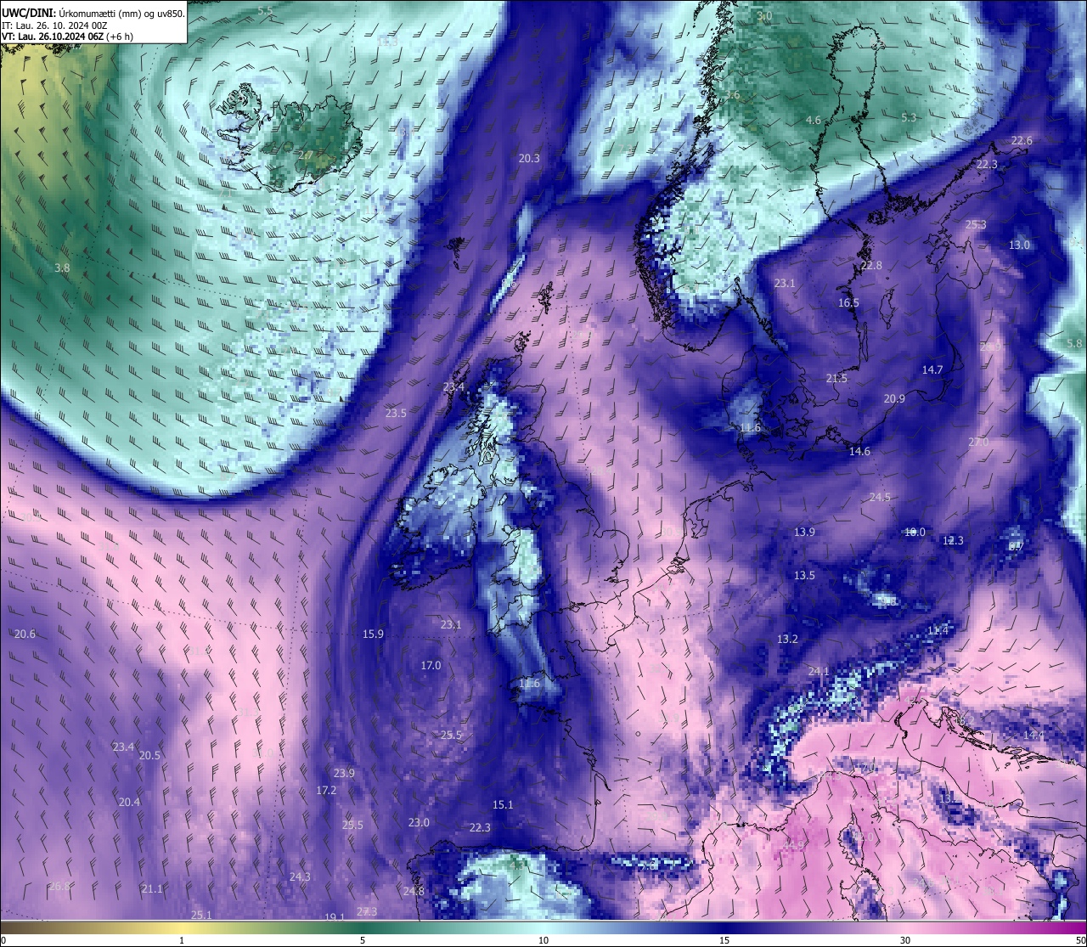Viewport: 1087px width, 947px height.
Task: Click the 23.5 value west of Scotland
Action: point(396,413)
